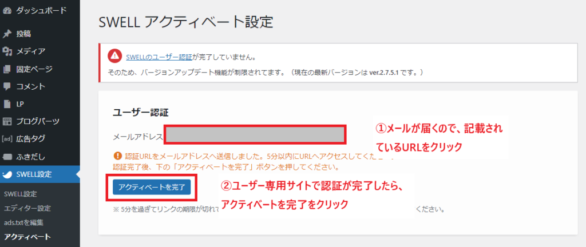Click the balloon icon beside ふきだし

7,156
